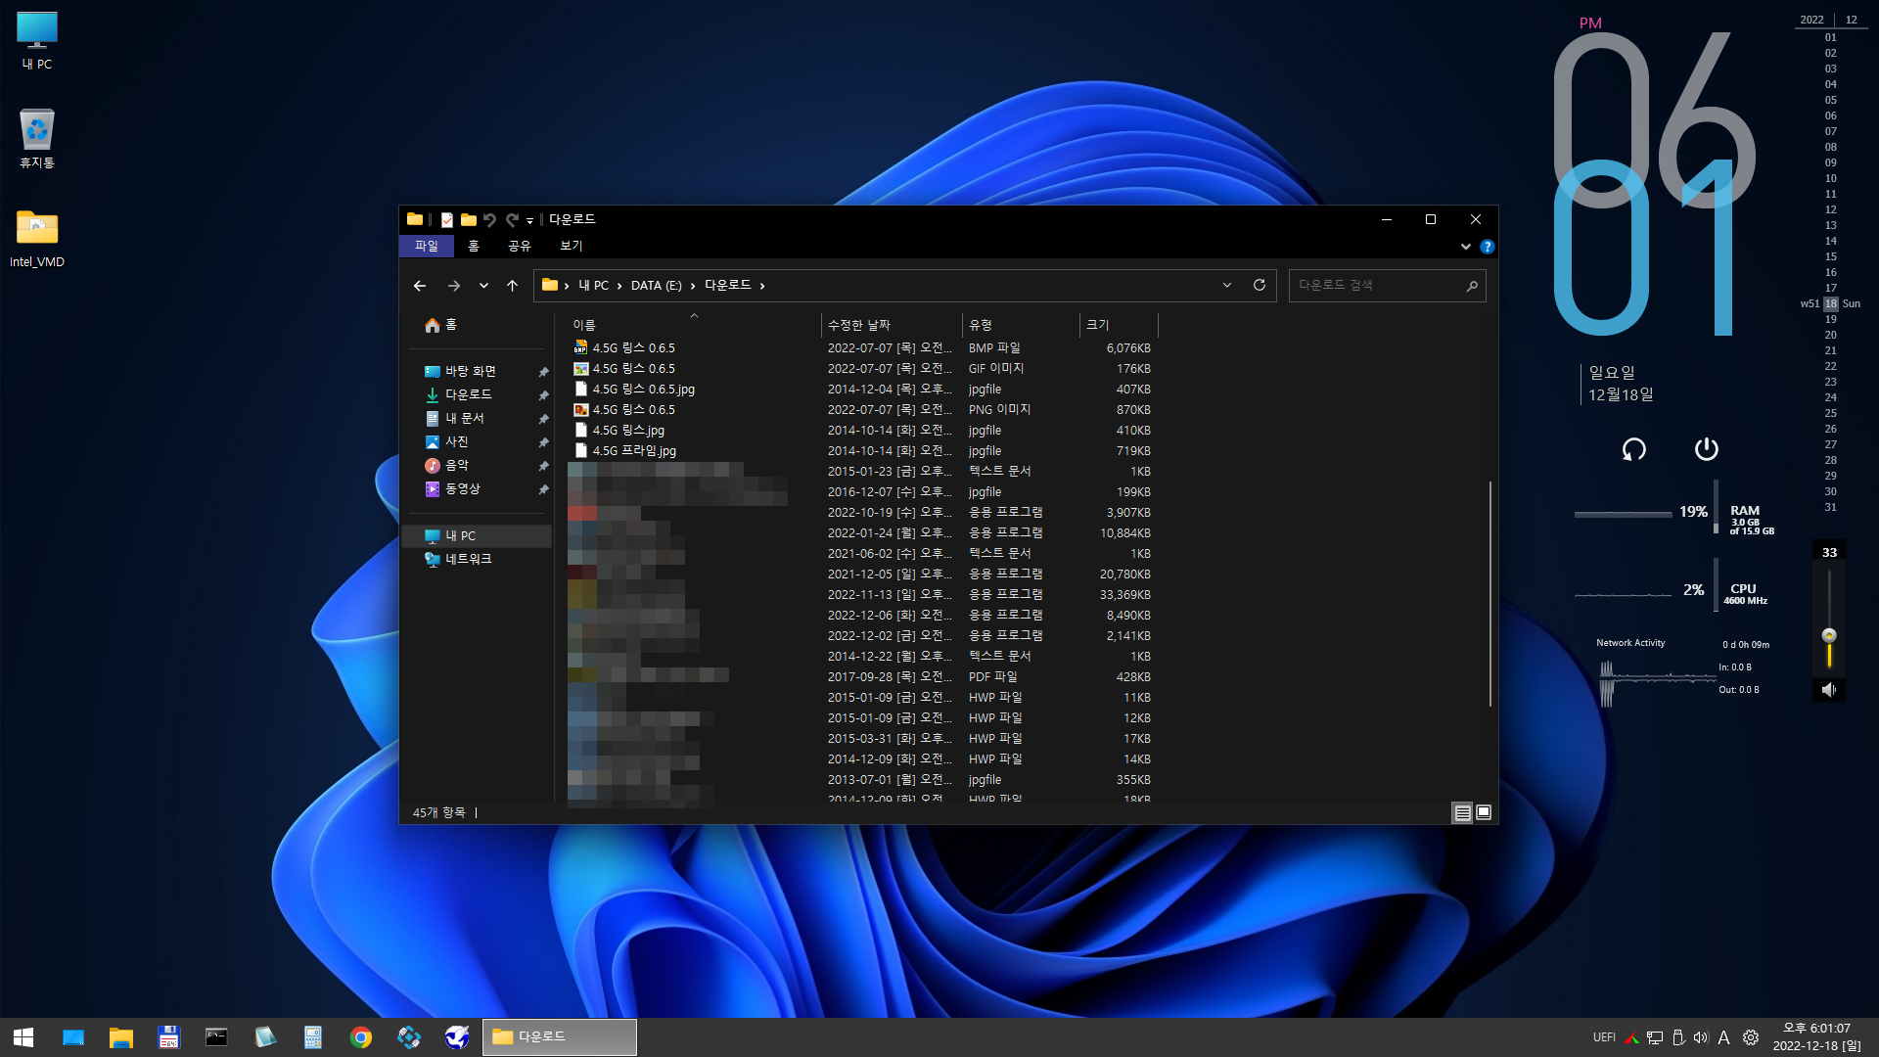Click 내 PC in the address breadcrumb
Screen dimensions: 1879x1057
[593, 285]
